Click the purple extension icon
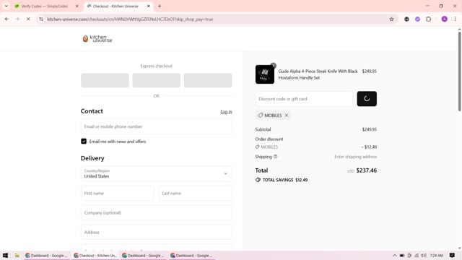The image size is (462, 260). 417,19
